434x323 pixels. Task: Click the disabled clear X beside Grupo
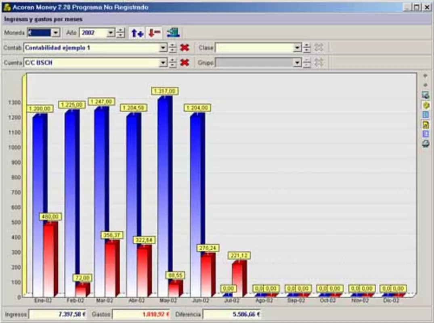click(319, 63)
